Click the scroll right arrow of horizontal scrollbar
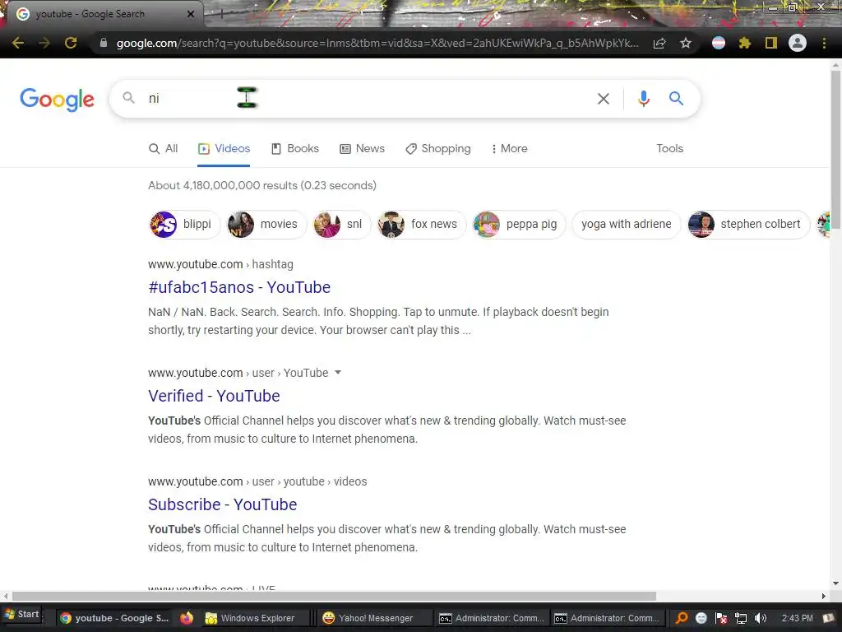Image resolution: width=842 pixels, height=632 pixels. click(824, 596)
